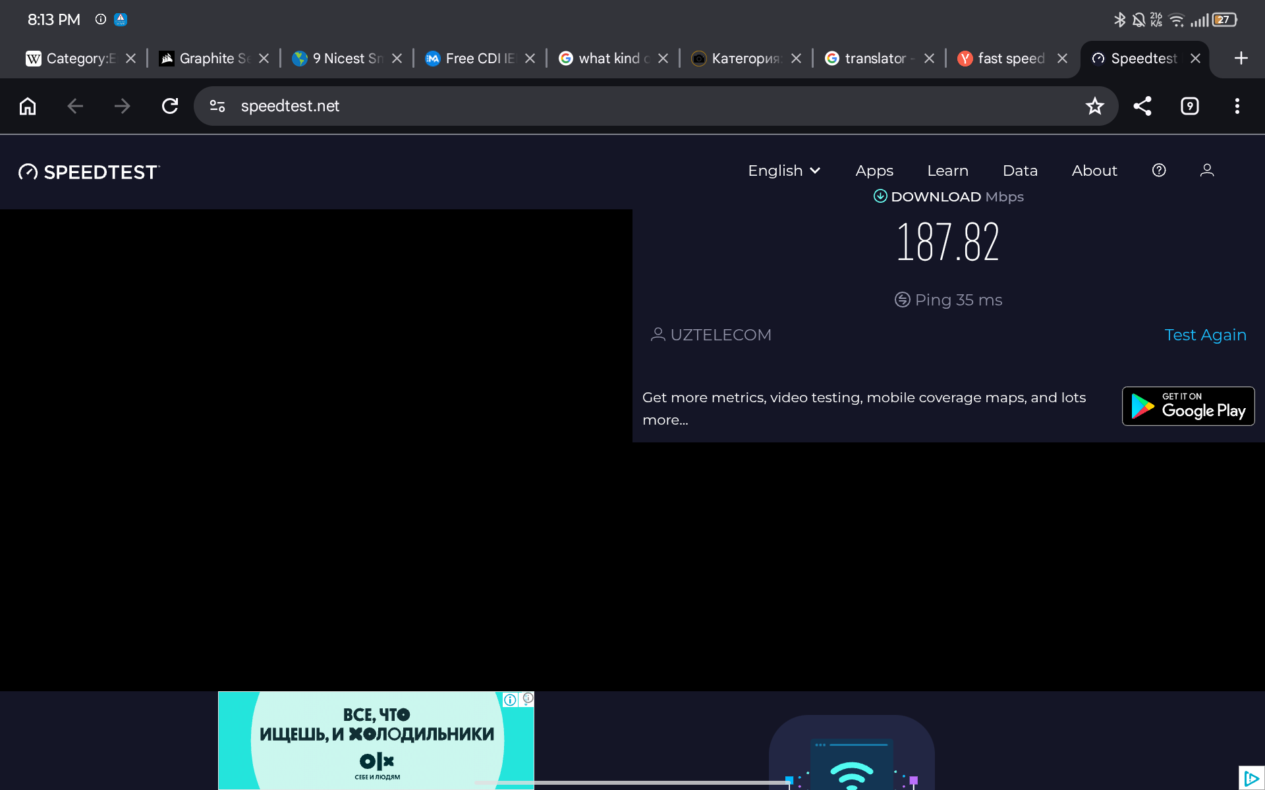Click the Speedtest logo
The height and width of the screenshot is (790, 1265).
89,172
